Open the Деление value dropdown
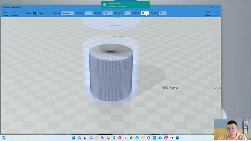 click(127, 13)
